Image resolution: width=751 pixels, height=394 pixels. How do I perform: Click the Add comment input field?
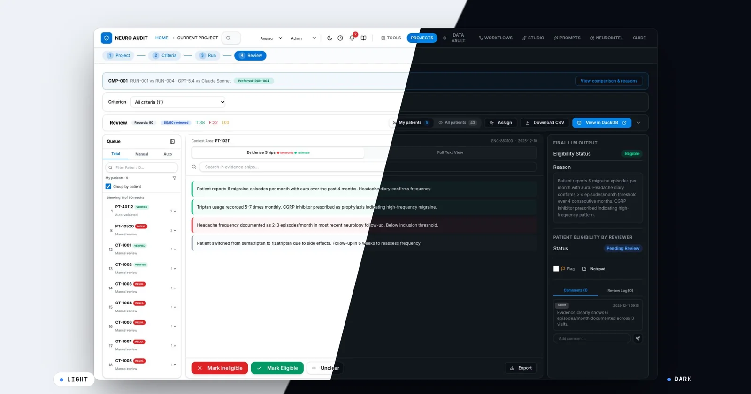pyautogui.click(x=592, y=339)
